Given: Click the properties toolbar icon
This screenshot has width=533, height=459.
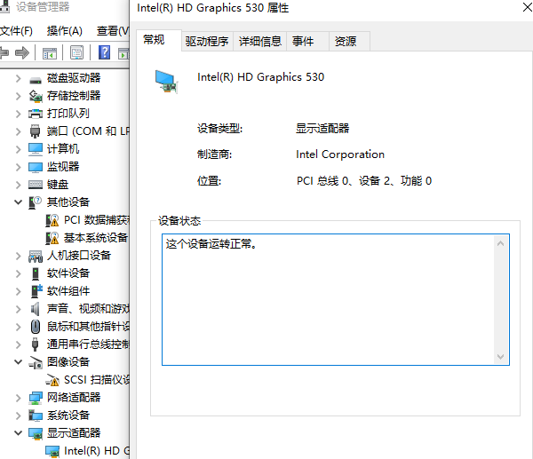Looking at the screenshot, I should coord(76,52).
